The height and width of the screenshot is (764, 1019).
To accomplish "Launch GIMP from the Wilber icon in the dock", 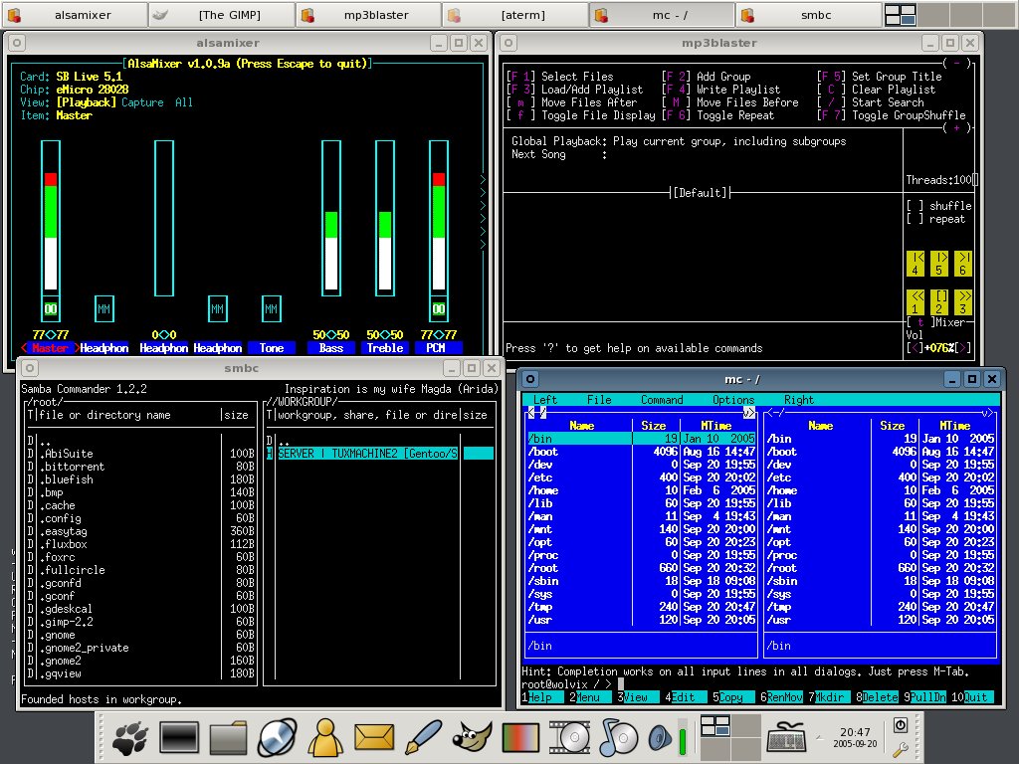I will click(473, 738).
